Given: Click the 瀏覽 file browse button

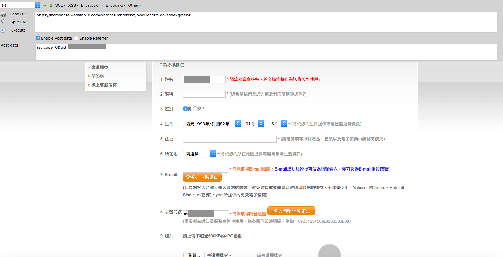Looking at the screenshot, I should [194, 255].
